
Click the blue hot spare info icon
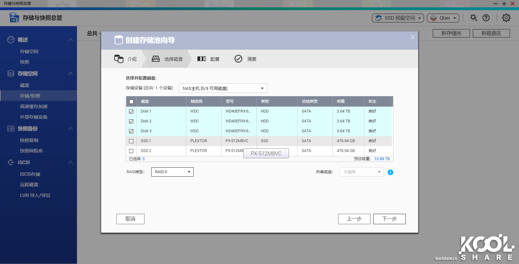390,172
